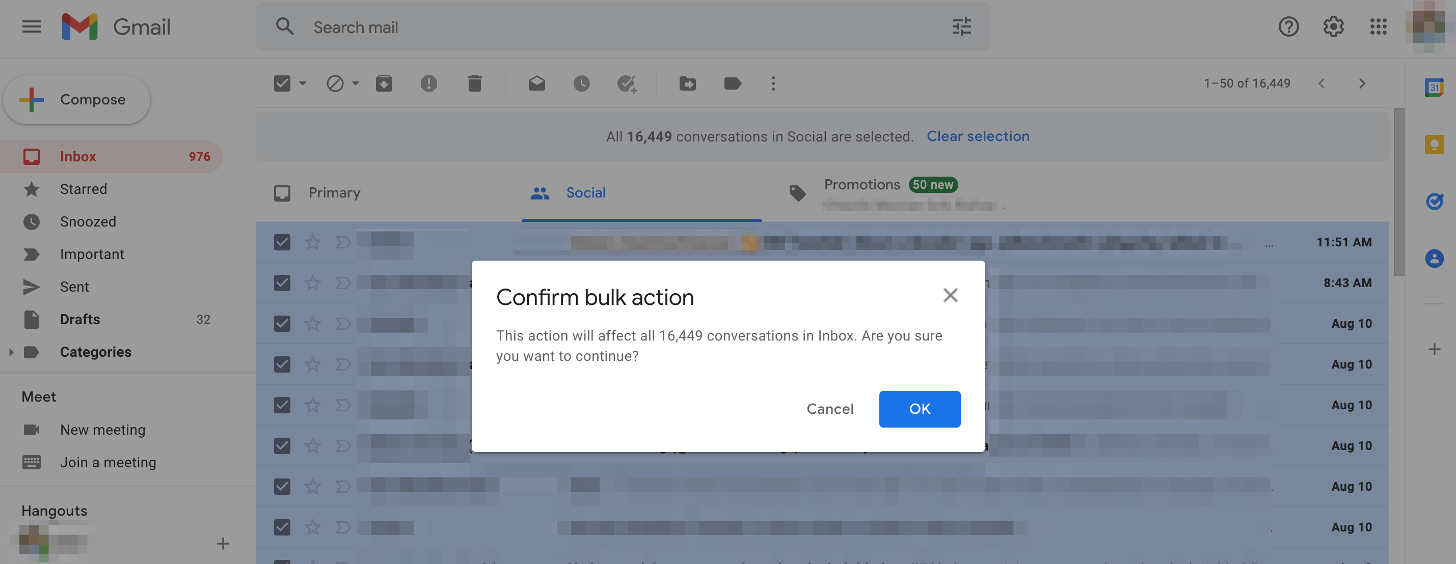Deselect the select-all checkbox in toolbar
Image resolution: width=1456 pixels, height=564 pixels.
[x=282, y=83]
